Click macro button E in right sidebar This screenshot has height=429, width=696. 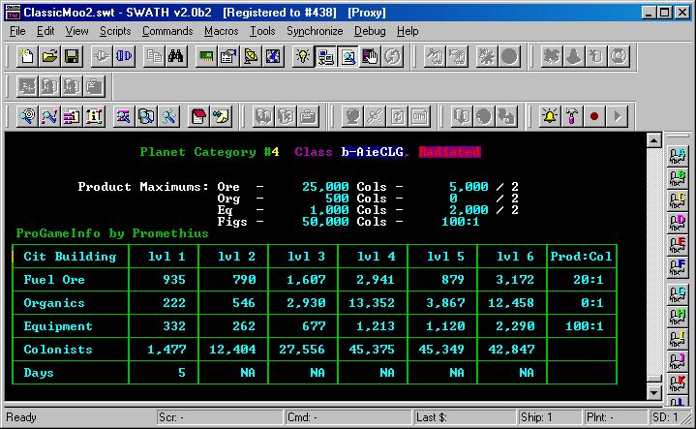[x=679, y=242]
